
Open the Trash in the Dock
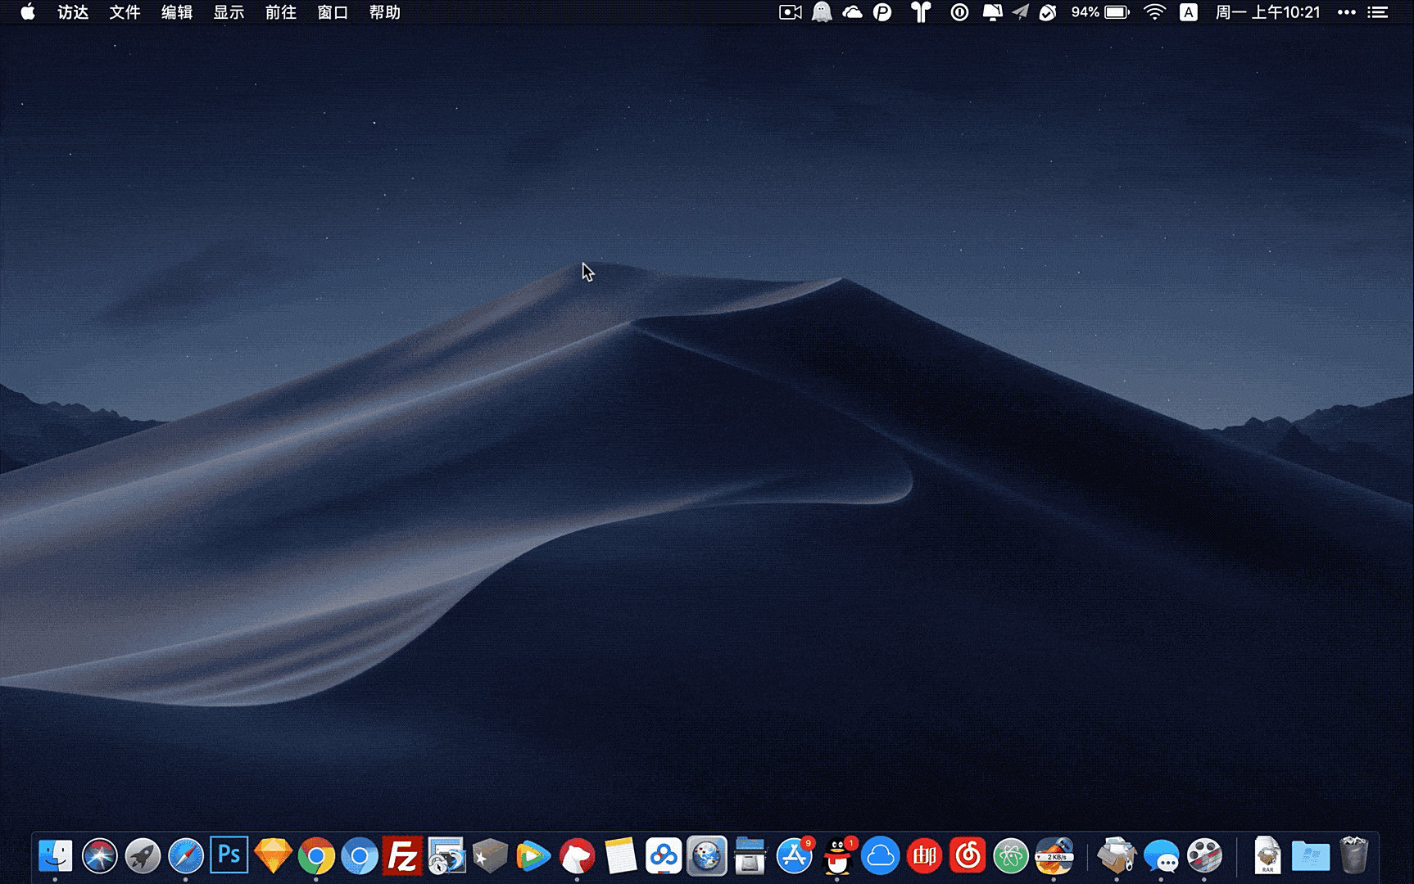tap(1354, 855)
